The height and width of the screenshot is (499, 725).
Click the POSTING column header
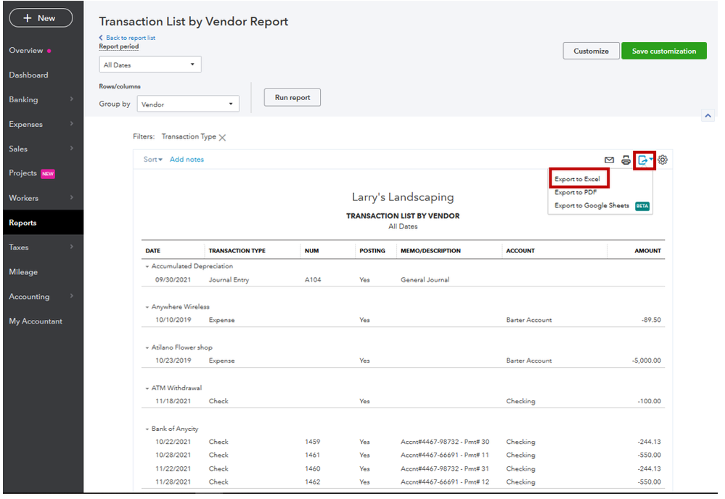point(372,251)
